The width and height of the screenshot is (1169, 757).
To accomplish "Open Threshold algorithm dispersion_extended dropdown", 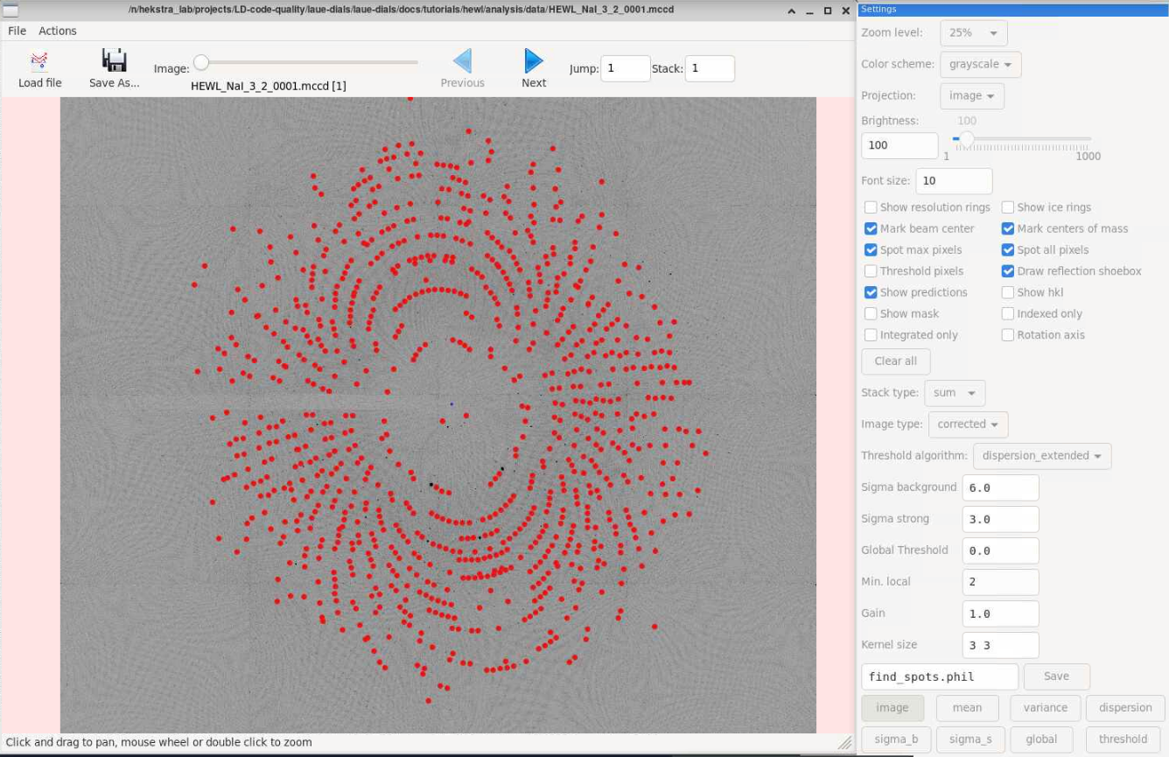I will [x=1042, y=456].
